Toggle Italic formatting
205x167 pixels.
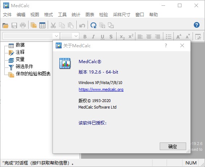click(93, 37)
